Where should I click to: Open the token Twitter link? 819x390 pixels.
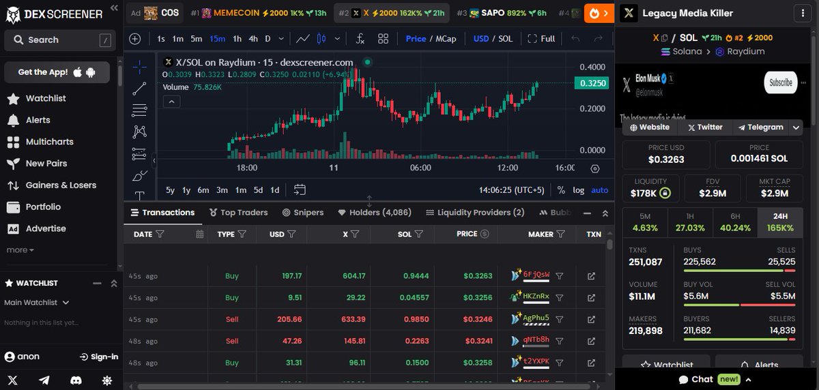point(705,127)
